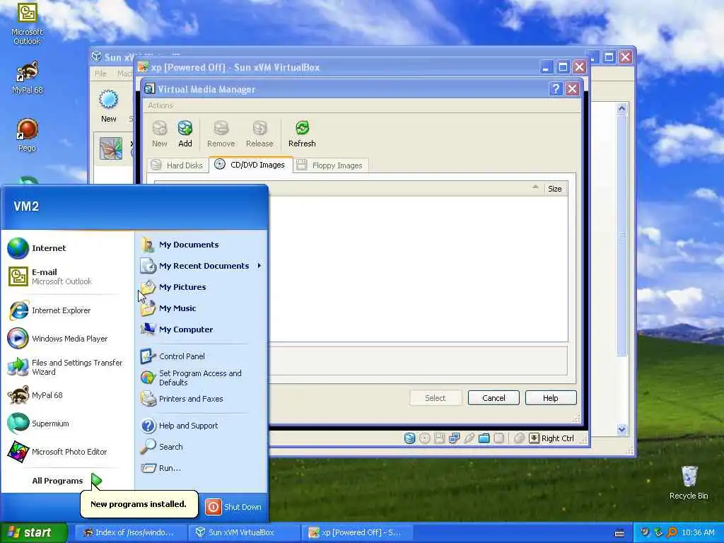Image resolution: width=724 pixels, height=543 pixels.
Task: Click the USB status bar icon
Action: click(469, 438)
